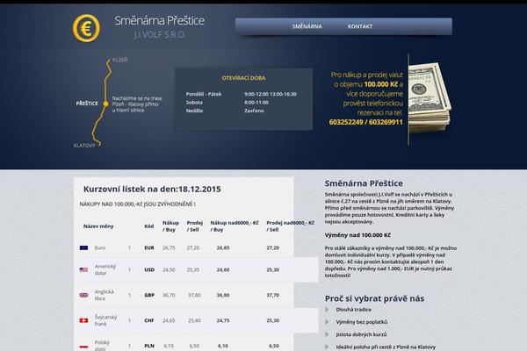Click the J.I.VOLF S.R.O subtitle

click(159, 34)
